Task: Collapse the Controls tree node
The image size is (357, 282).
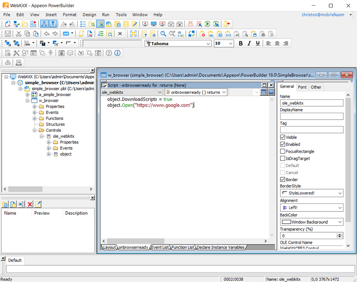Action: pyautogui.click(x=34, y=130)
